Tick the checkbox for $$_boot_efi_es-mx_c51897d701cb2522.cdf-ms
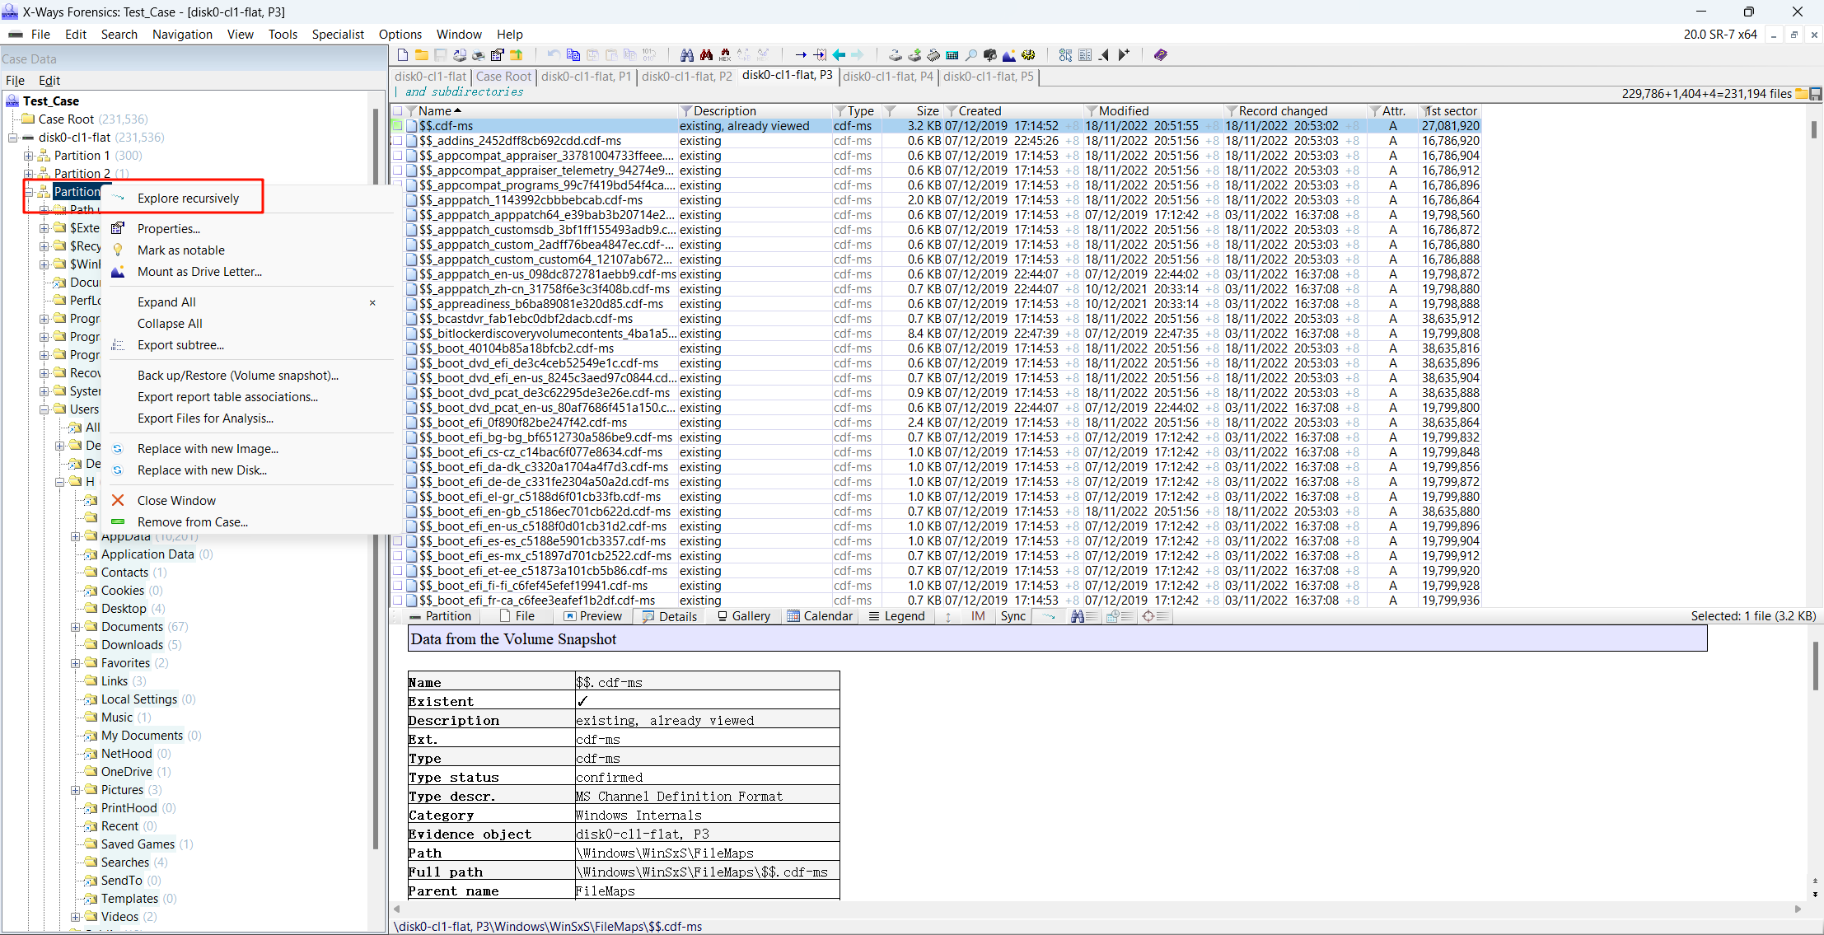The width and height of the screenshot is (1824, 935). tap(397, 556)
